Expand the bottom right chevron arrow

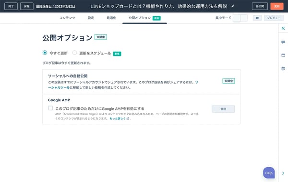(x=283, y=173)
